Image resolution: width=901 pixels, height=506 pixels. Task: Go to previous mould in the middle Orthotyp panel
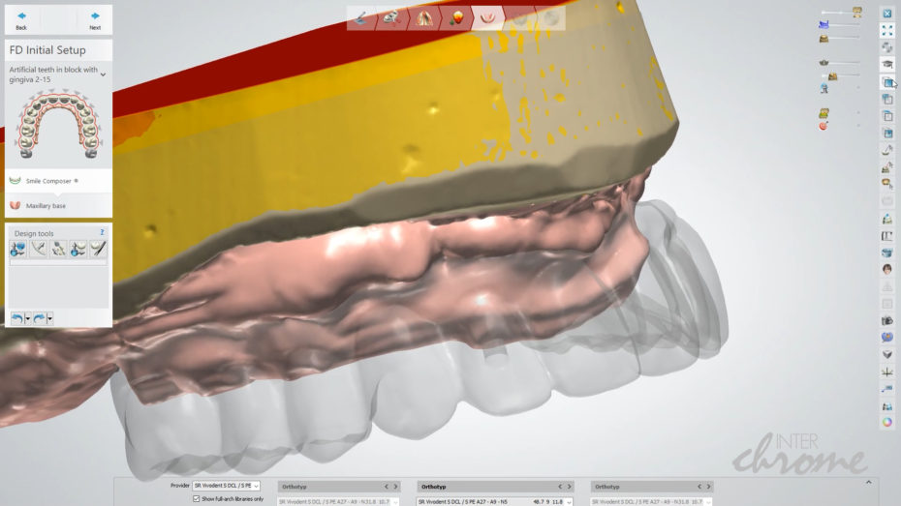point(560,487)
